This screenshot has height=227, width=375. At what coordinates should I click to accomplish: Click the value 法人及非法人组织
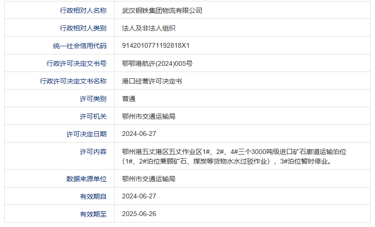(148, 28)
